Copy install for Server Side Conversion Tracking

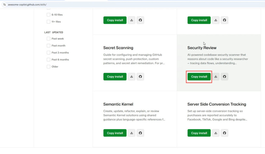[199, 133]
